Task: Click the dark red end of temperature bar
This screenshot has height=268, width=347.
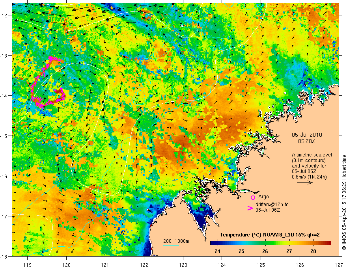Action: click(328, 243)
